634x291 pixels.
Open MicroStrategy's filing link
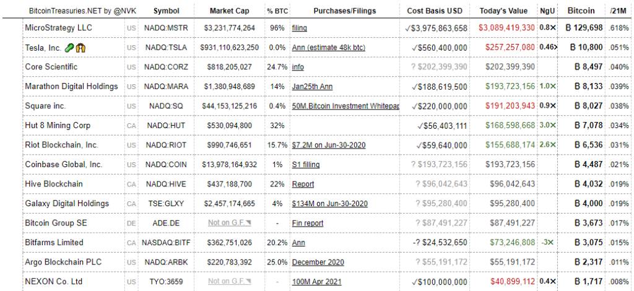(x=299, y=28)
